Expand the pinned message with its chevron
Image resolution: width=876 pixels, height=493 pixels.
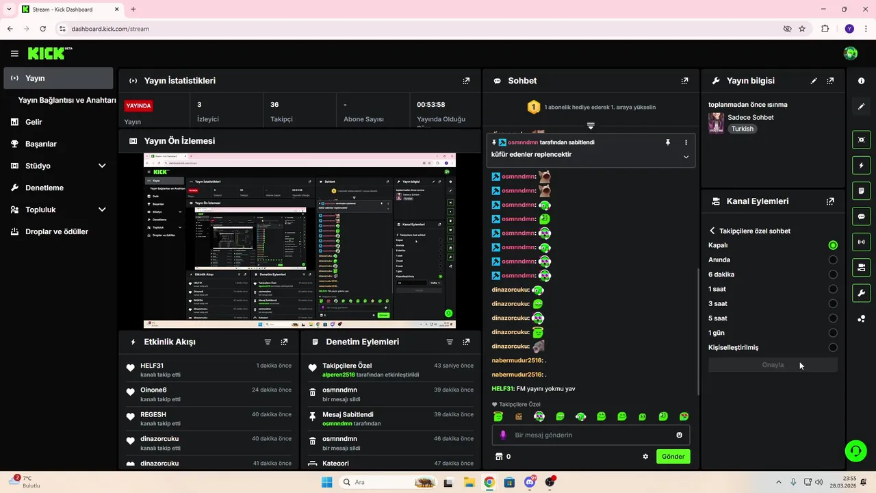click(x=686, y=157)
